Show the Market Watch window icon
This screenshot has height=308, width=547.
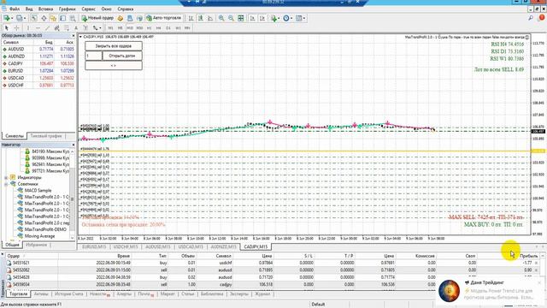pos(34,18)
